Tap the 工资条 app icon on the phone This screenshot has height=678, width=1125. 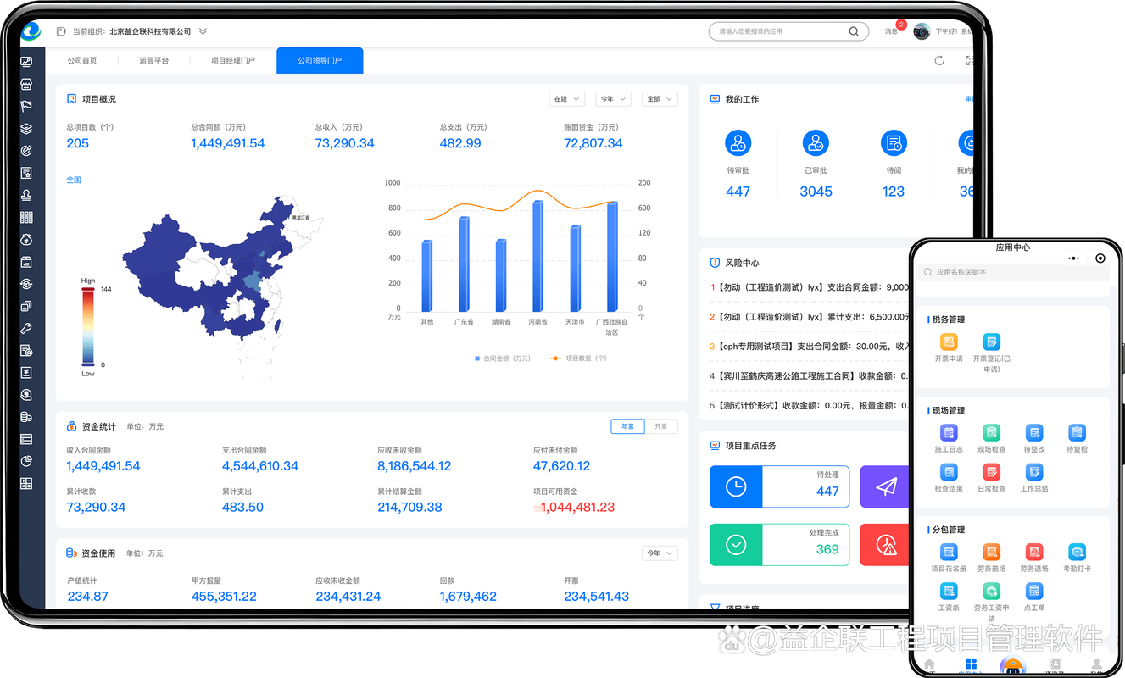pos(949,592)
